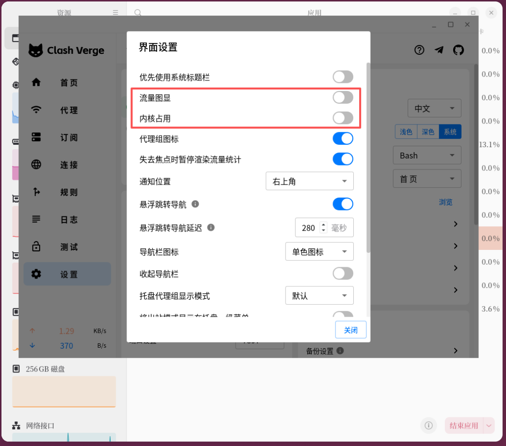Open the 测试 test nav item

click(x=67, y=247)
